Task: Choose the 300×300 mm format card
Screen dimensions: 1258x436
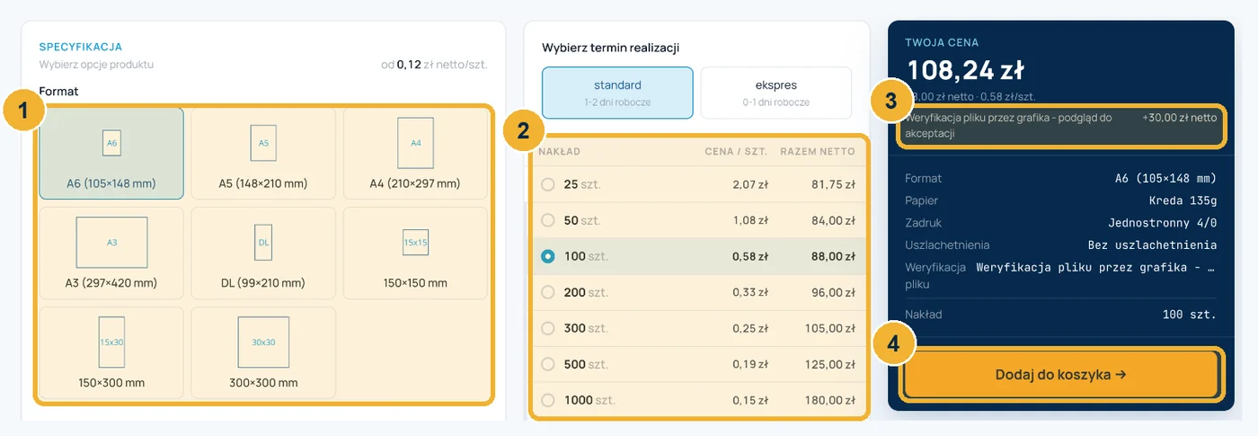Action: tap(263, 352)
